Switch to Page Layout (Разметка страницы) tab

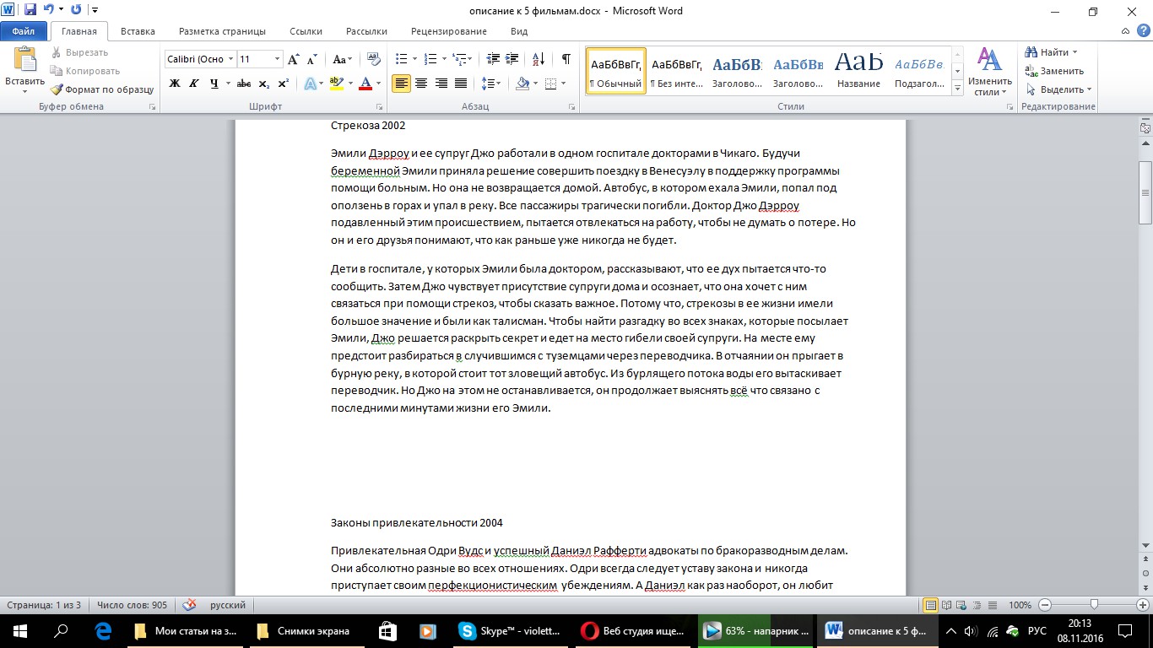click(x=222, y=31)
